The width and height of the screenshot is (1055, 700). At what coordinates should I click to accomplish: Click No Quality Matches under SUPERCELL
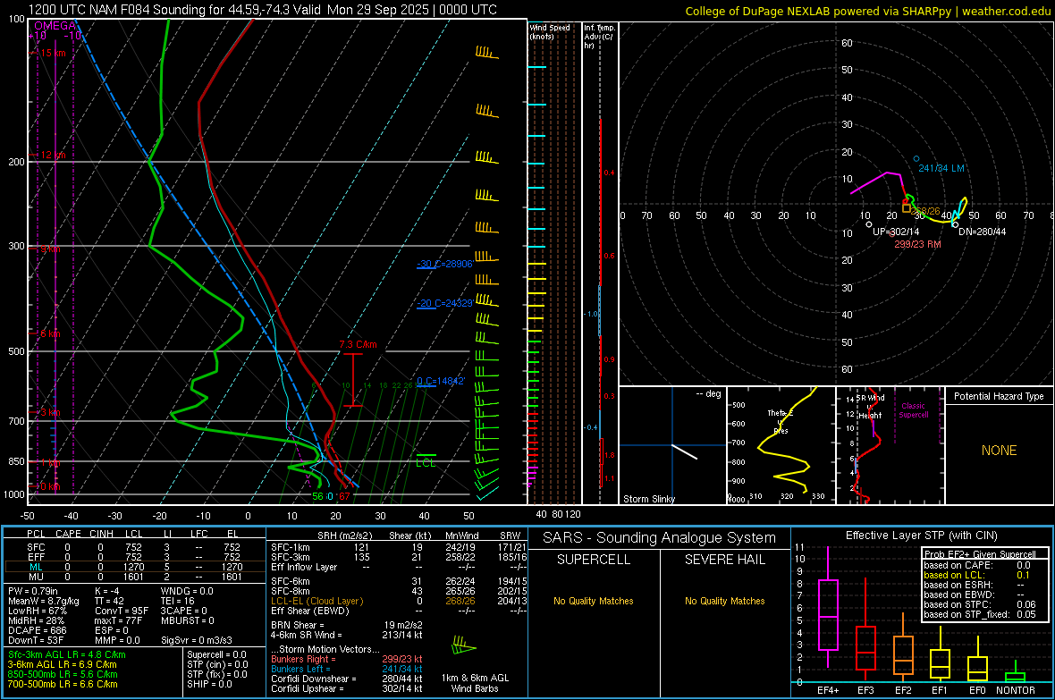click(594, 601)
